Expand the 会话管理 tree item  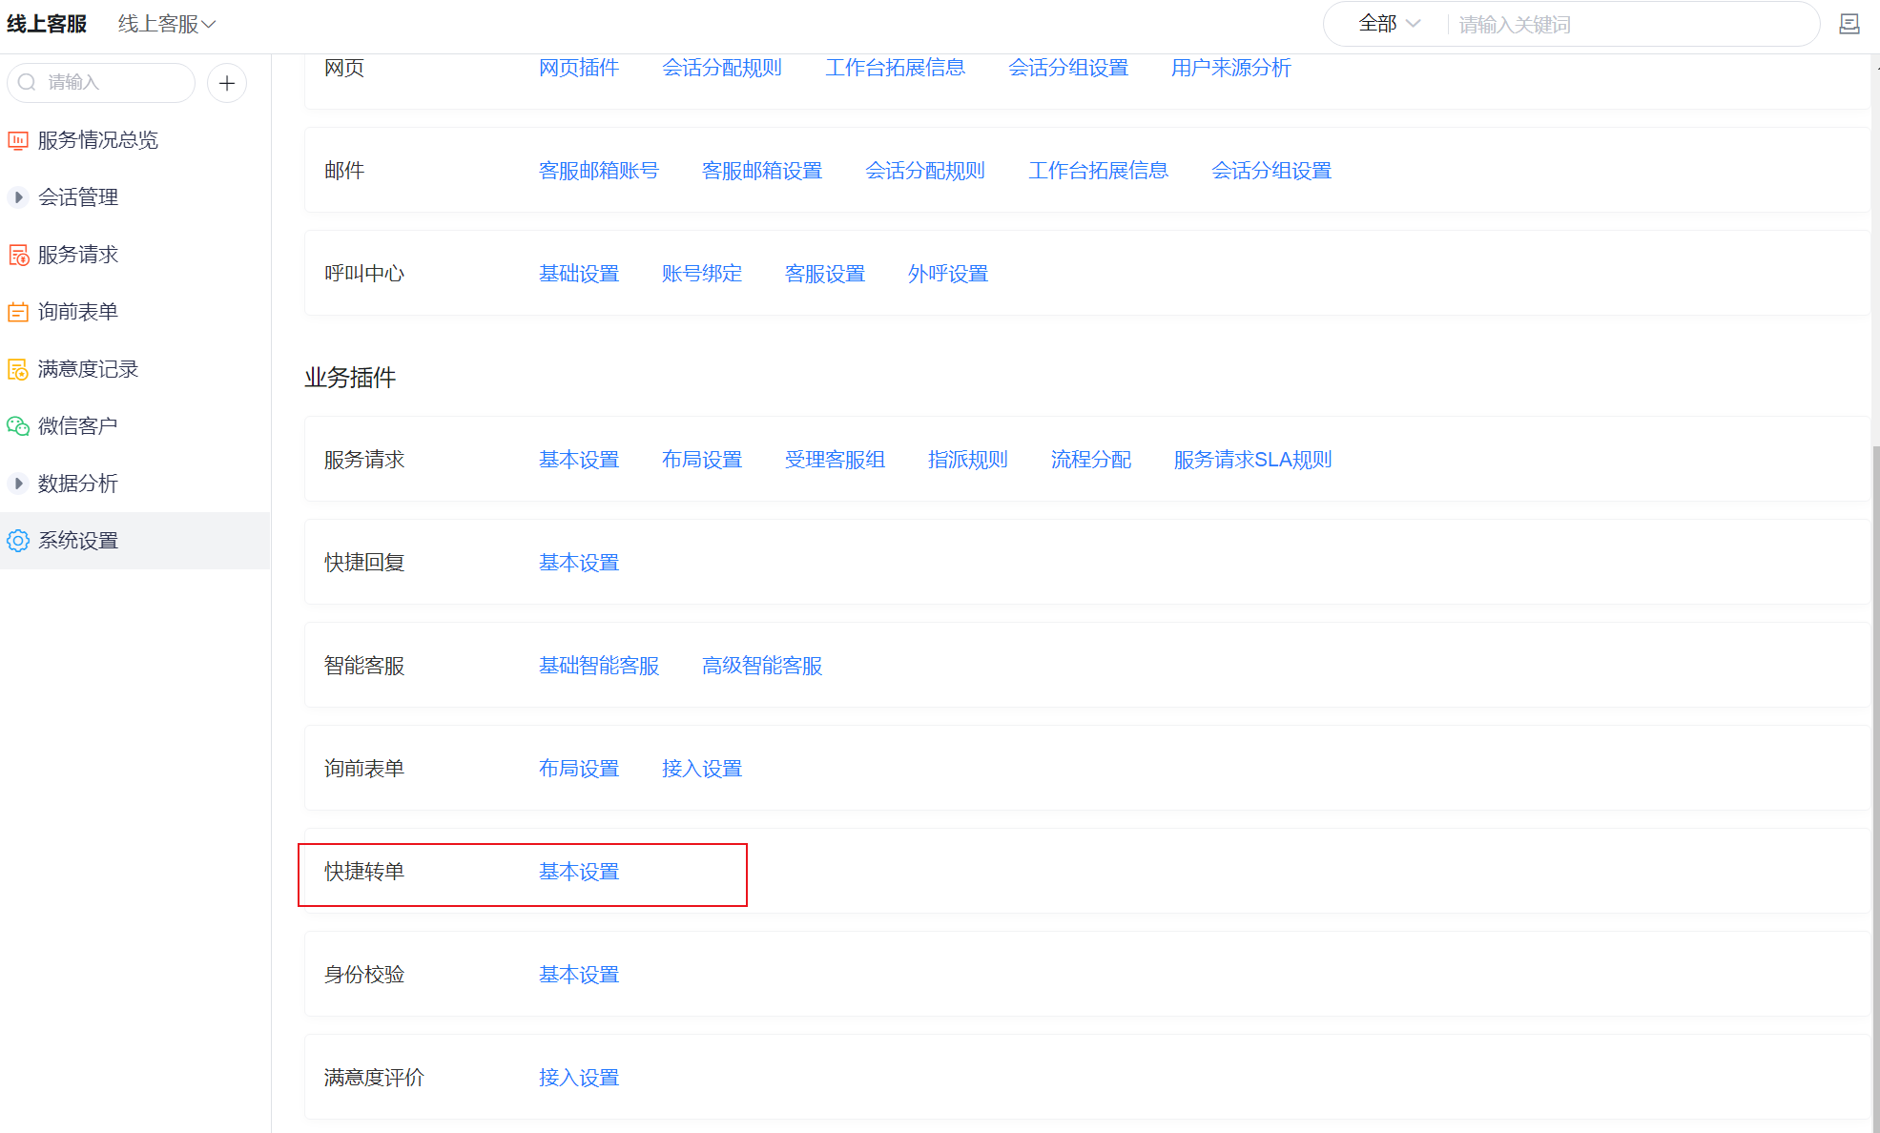[x=18, y=197]
